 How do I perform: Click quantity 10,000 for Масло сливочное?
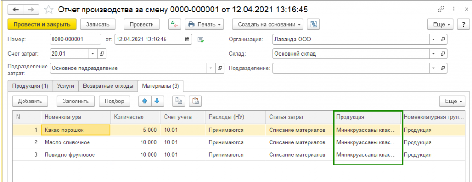(x=135, y=142)
